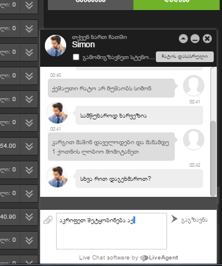The image size is (222, 266).
Task: Click the end chat button
Action: point(185,57)
